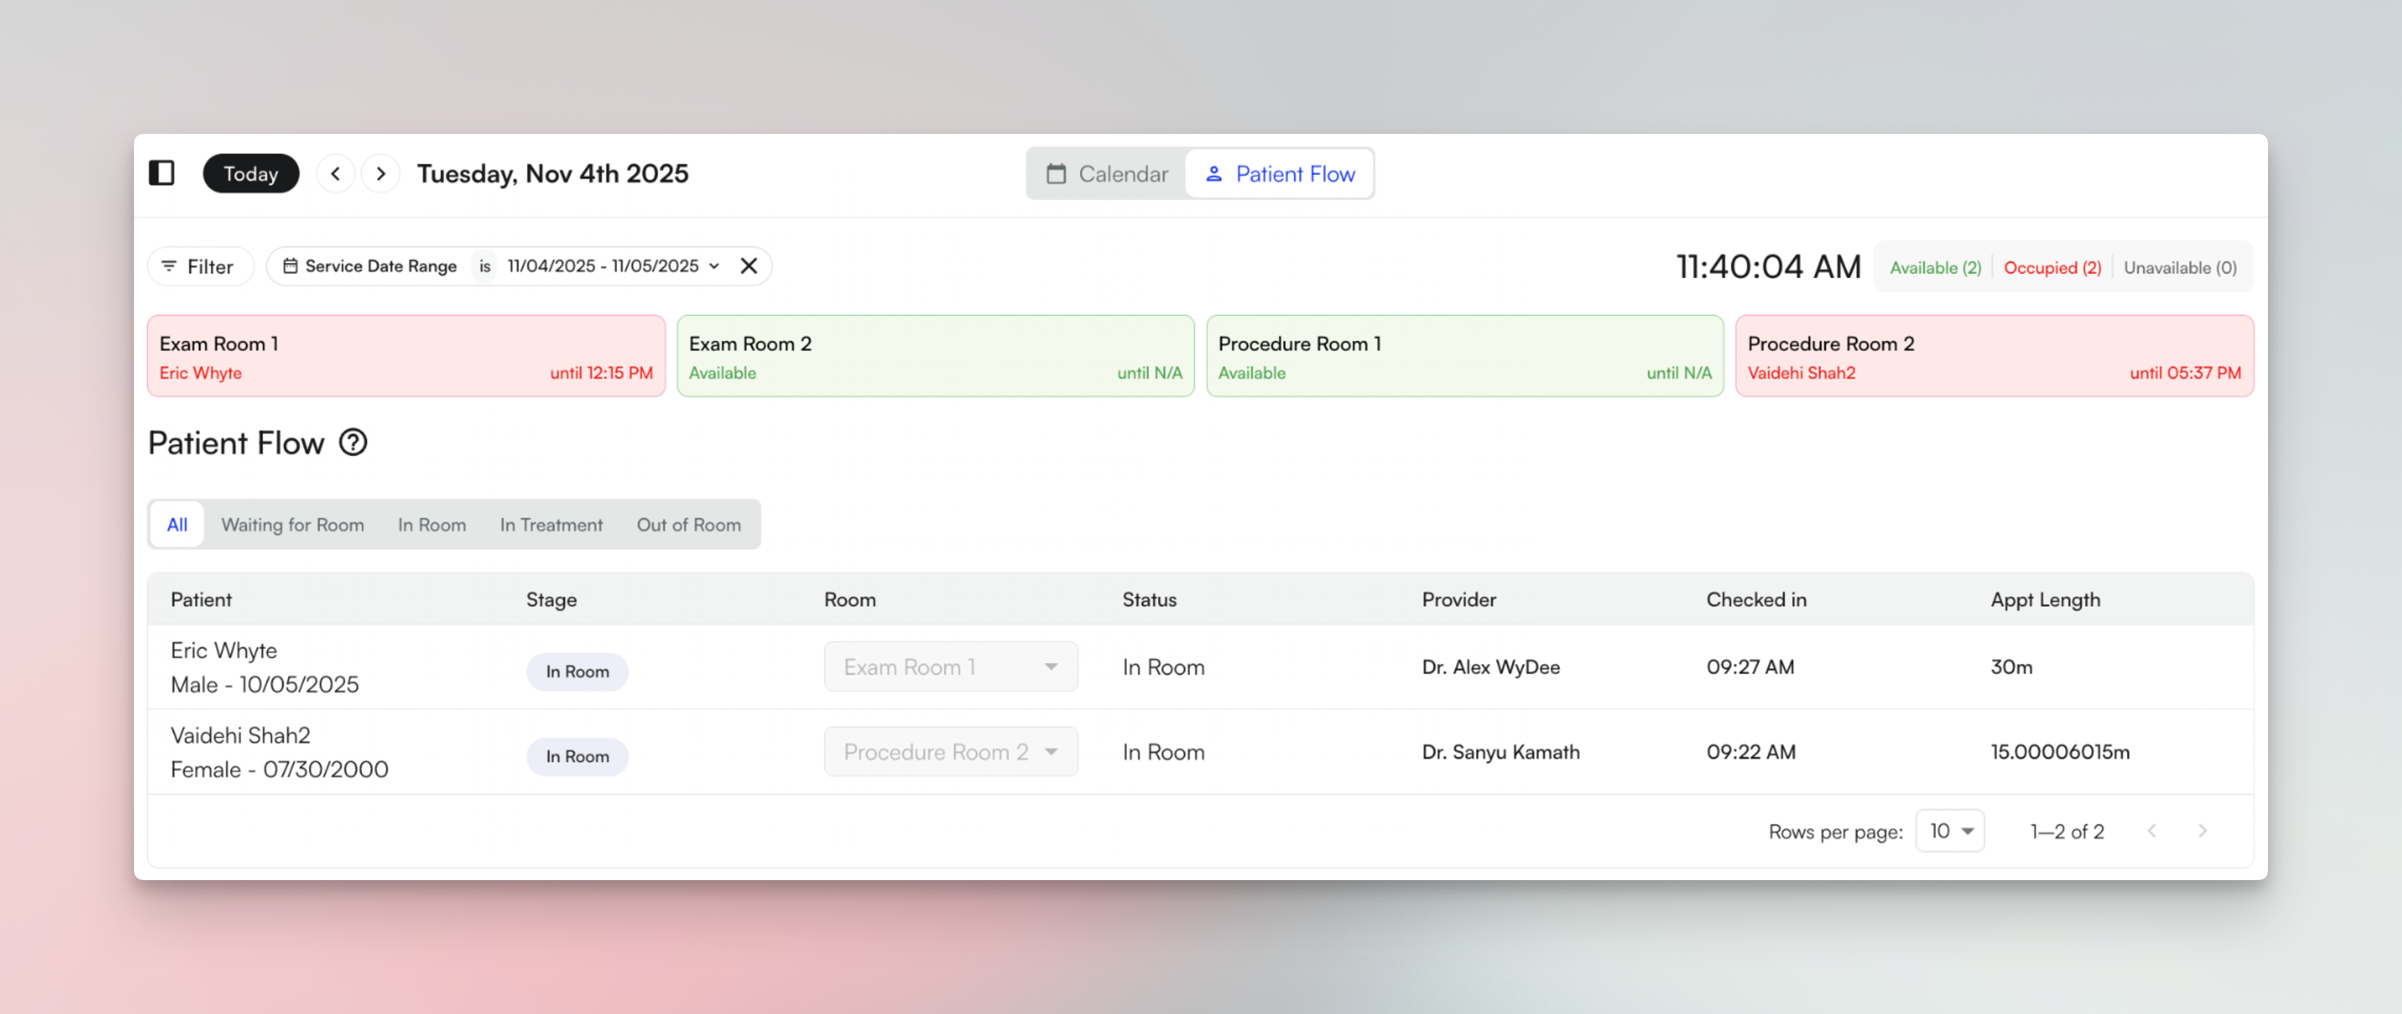
Task: Click the calendar icon inside Service Date Range chip
Action: pyautogui.click(x=292, y=266)
